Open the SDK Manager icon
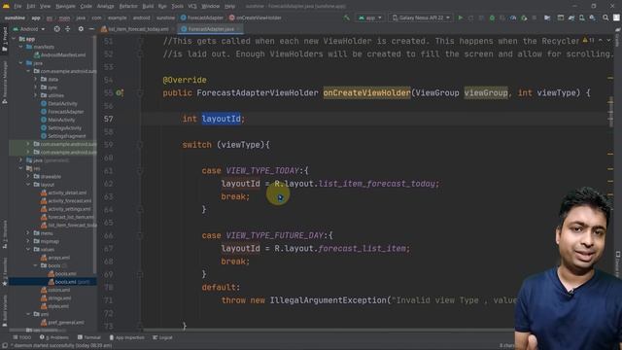The width and height of the screenshot is (622, 350). (x=592, y=17)
